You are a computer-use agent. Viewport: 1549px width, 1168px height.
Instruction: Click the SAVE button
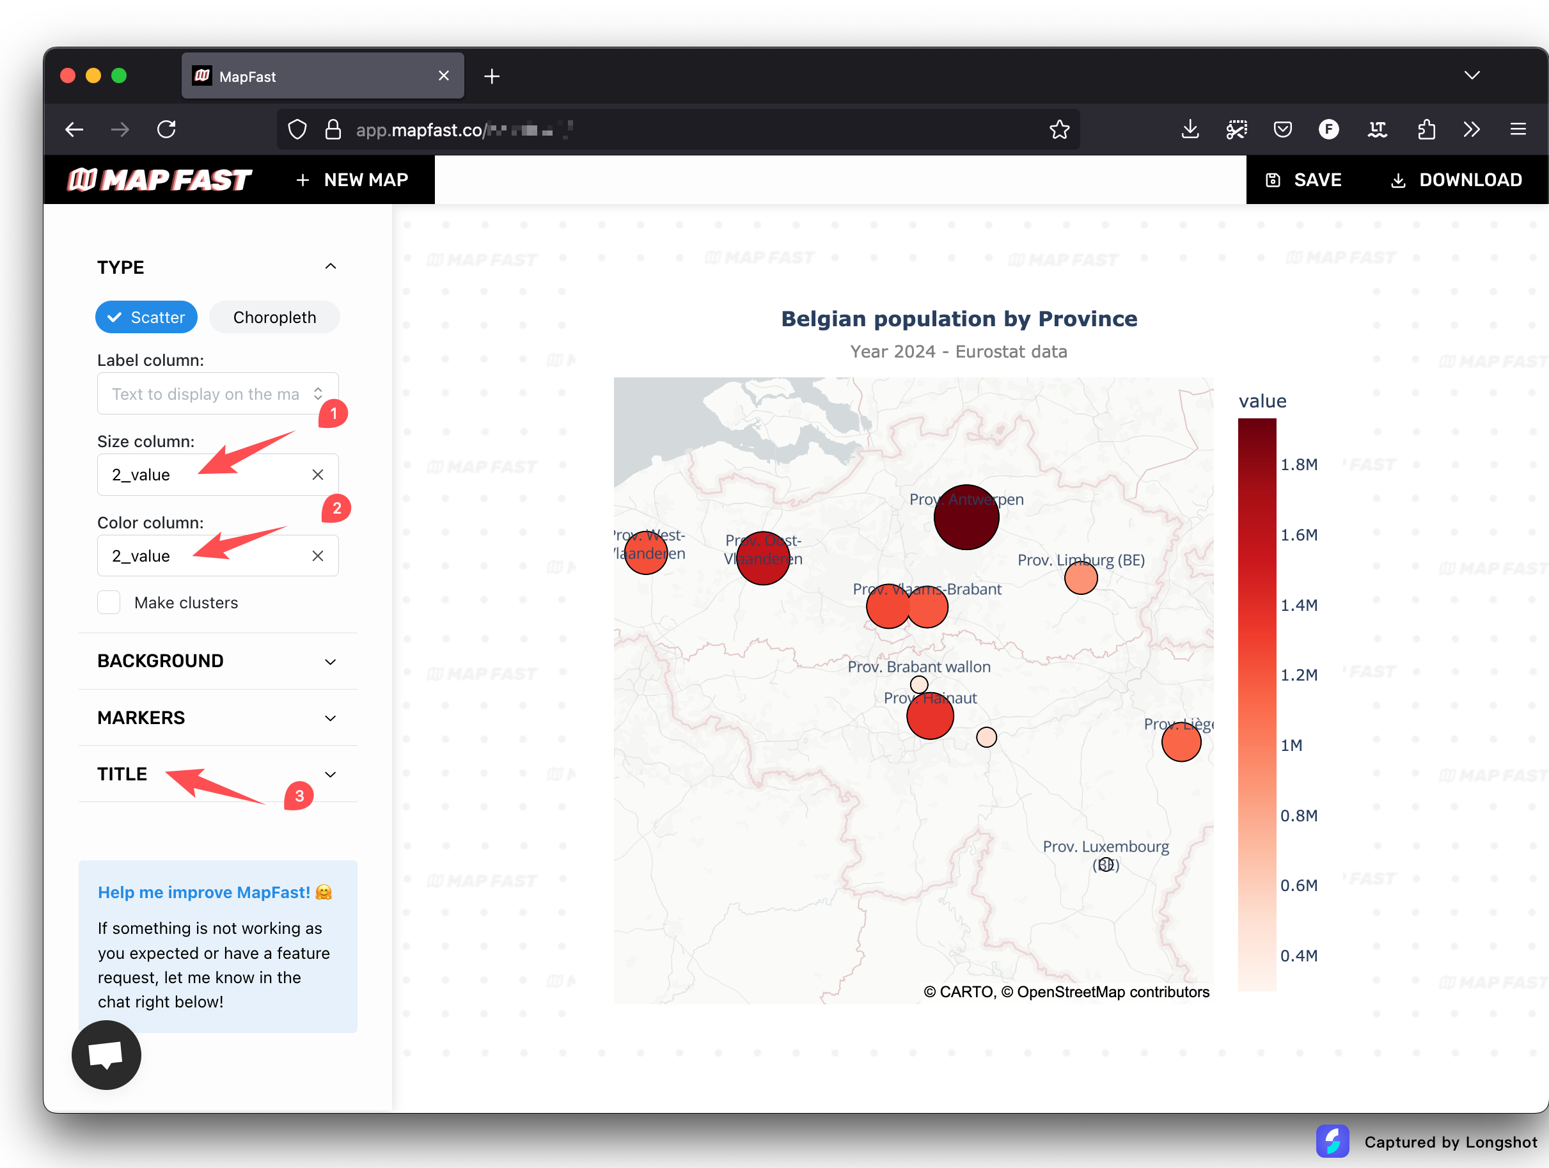[1304, 180]
